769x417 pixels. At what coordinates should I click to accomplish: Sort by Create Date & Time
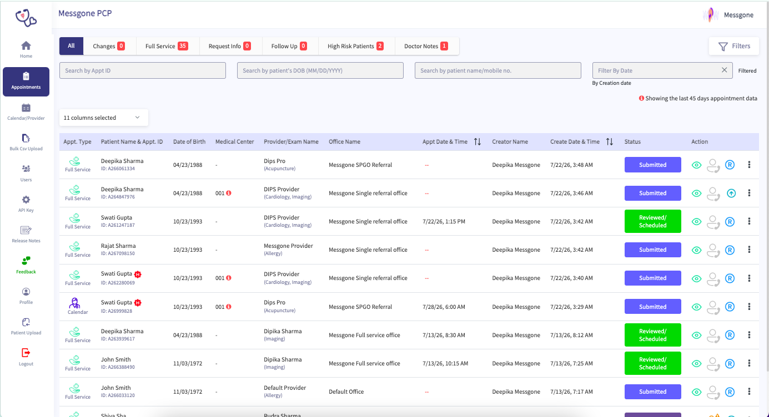pyautogui.click(x=610, y=141)
